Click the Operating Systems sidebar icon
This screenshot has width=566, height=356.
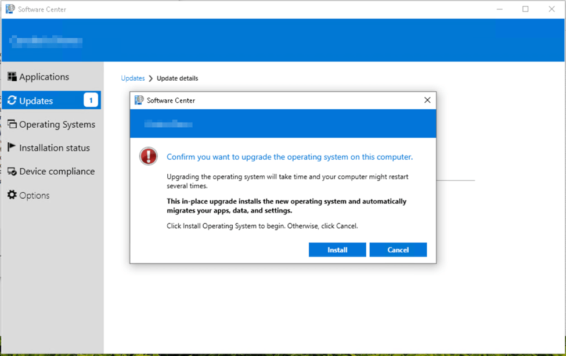(12, 124)
